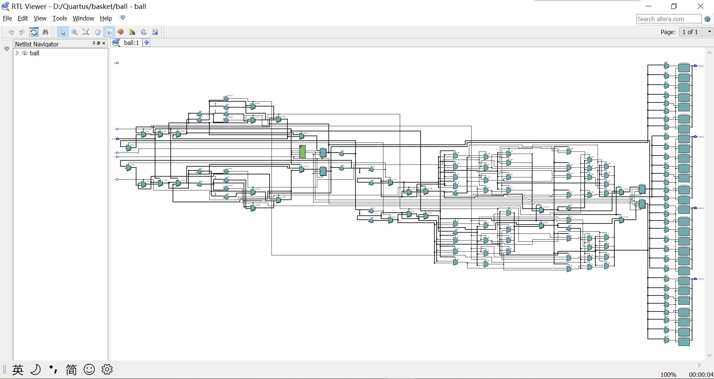
Task: Click the vertical scrollbar down arrow
Action: (x=709, y=355)
